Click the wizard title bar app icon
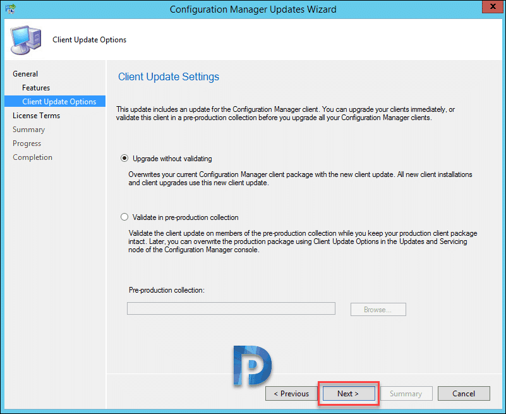Image resolution: width=506 pixels, height=414 pixels. click(x=10, y=9)
